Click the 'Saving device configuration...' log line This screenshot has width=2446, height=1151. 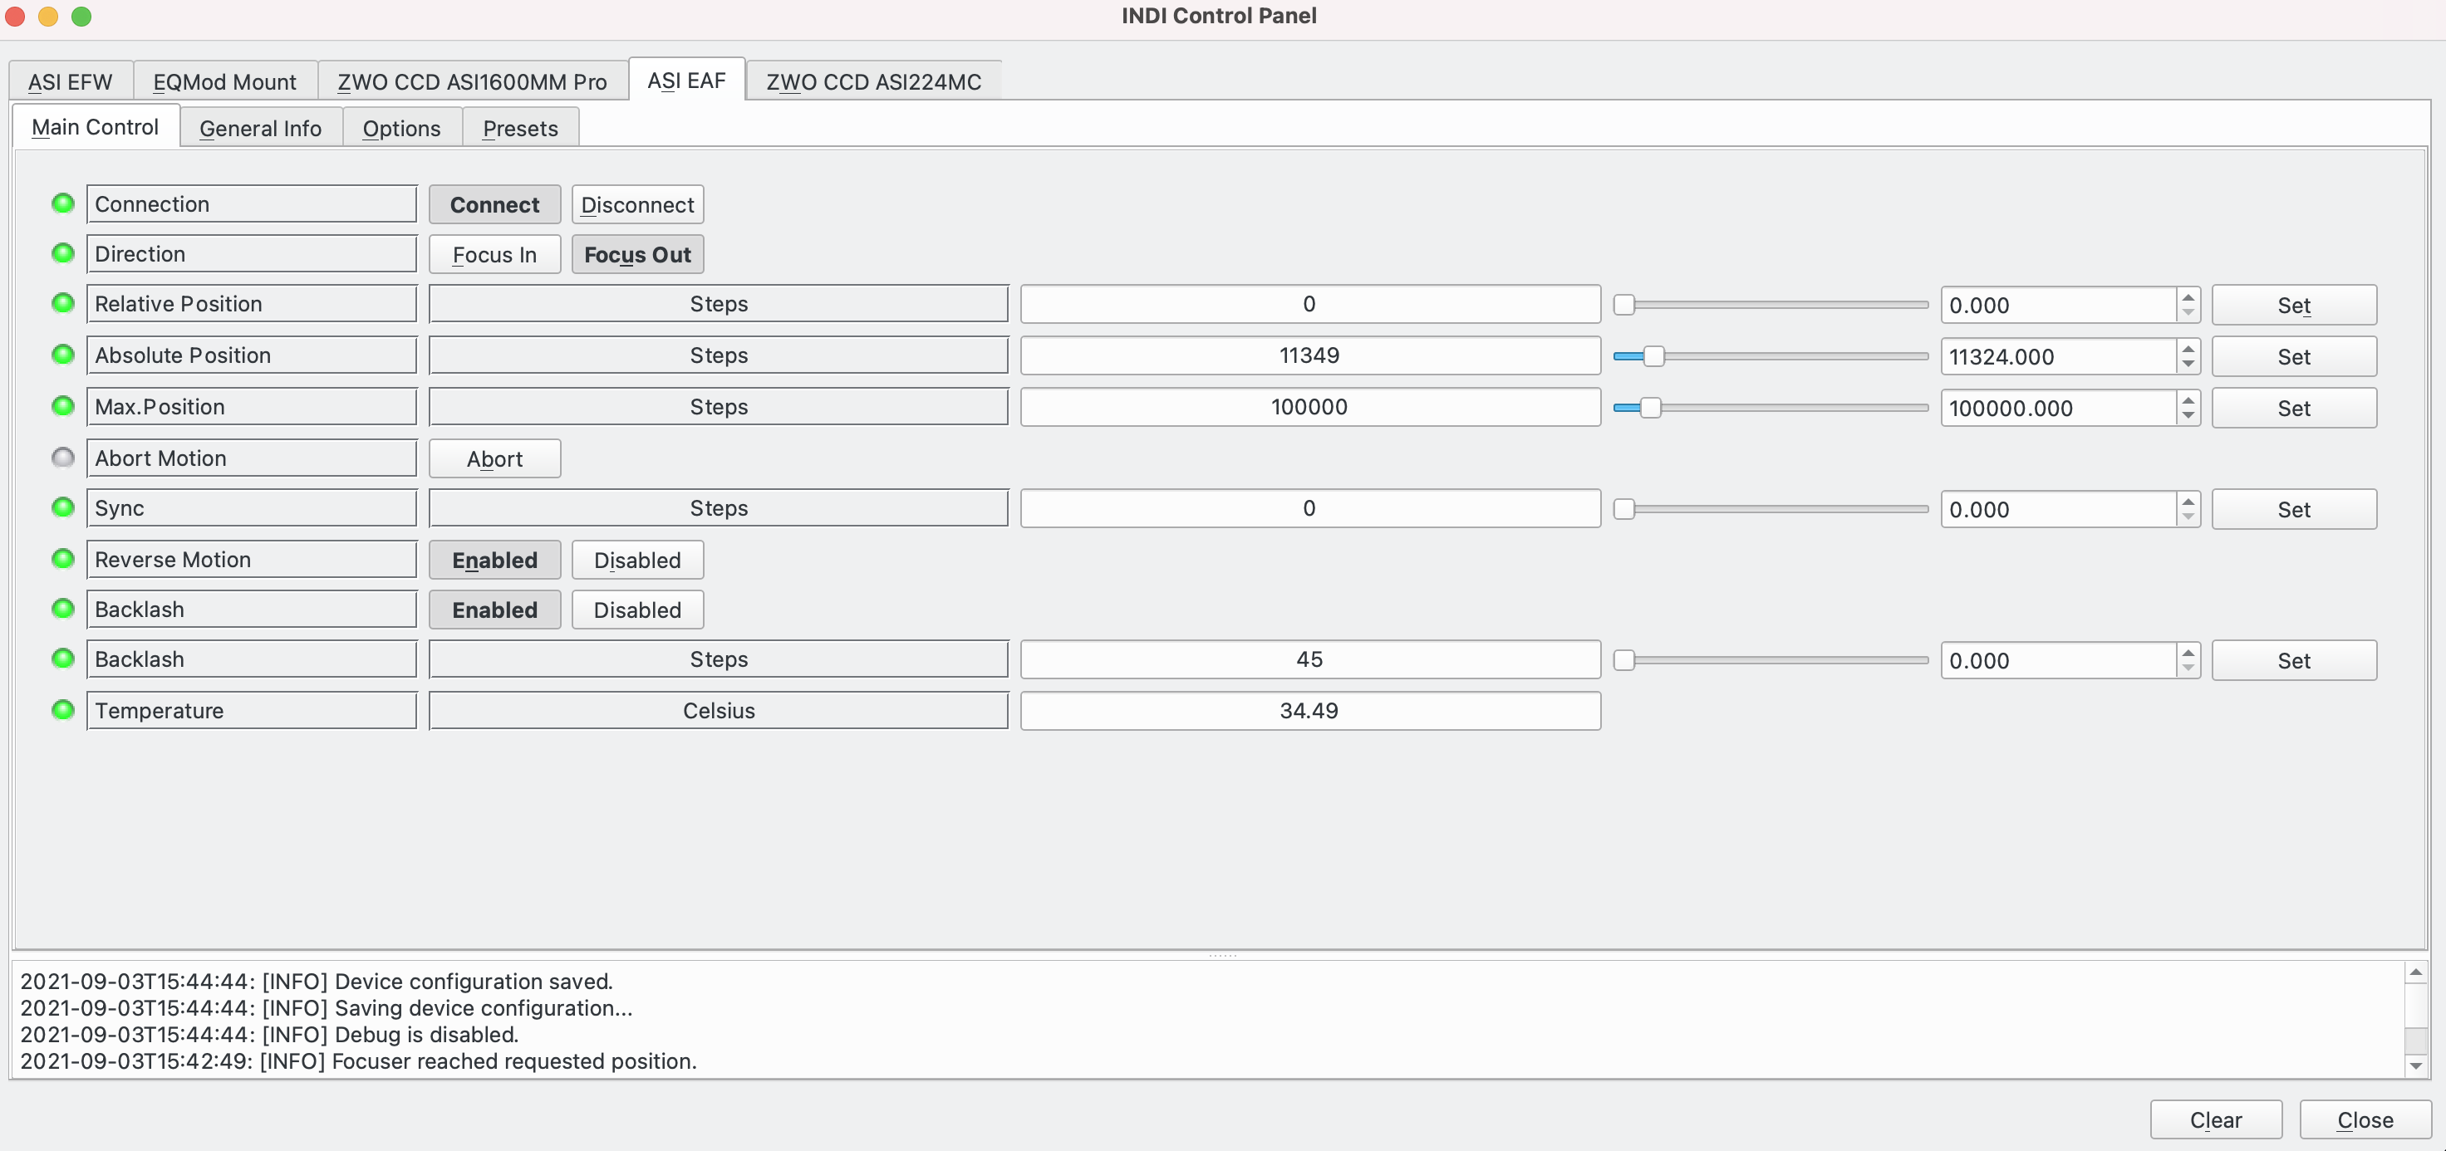pos(327,1007)
